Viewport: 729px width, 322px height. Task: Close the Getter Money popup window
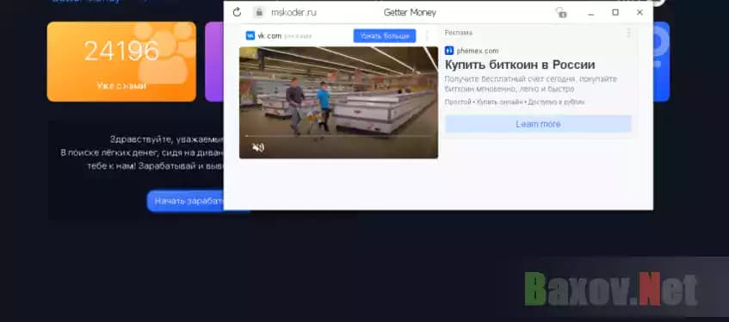(x=639, y=13)
